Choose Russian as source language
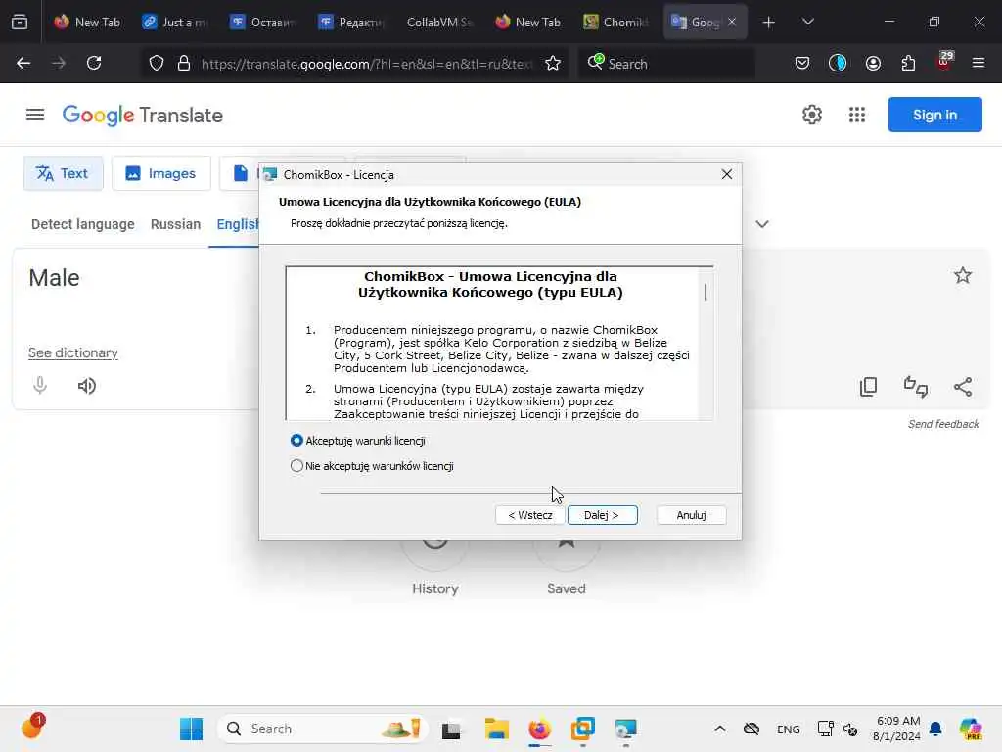 point(176,224)
